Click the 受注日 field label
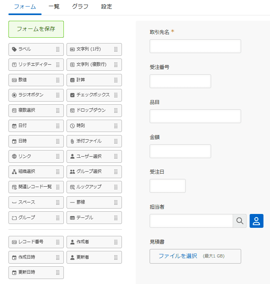The image size is (270, 284). pos(157,172)
